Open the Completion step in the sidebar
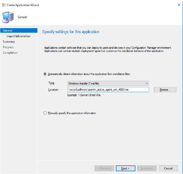This screenshot has width=183, height=174. [x=10, y=53]
